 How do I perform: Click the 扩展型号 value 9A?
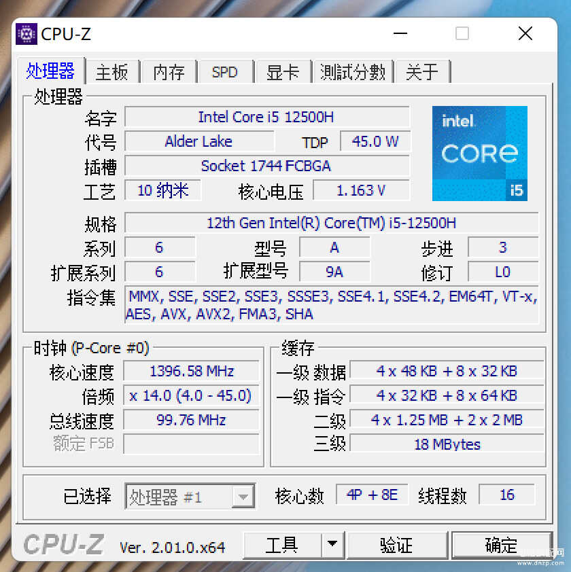(334, 272)
